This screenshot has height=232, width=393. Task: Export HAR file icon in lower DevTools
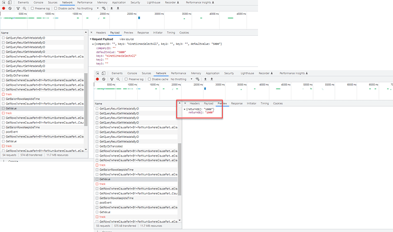pos(211,79)
